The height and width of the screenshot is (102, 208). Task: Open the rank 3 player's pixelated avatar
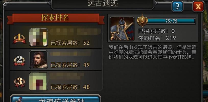pos(38,81)
